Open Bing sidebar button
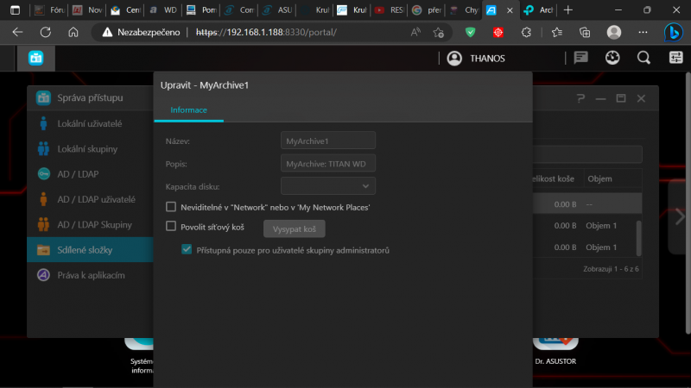The width and height of the screenshot is (691, 388). coord(673,32)
